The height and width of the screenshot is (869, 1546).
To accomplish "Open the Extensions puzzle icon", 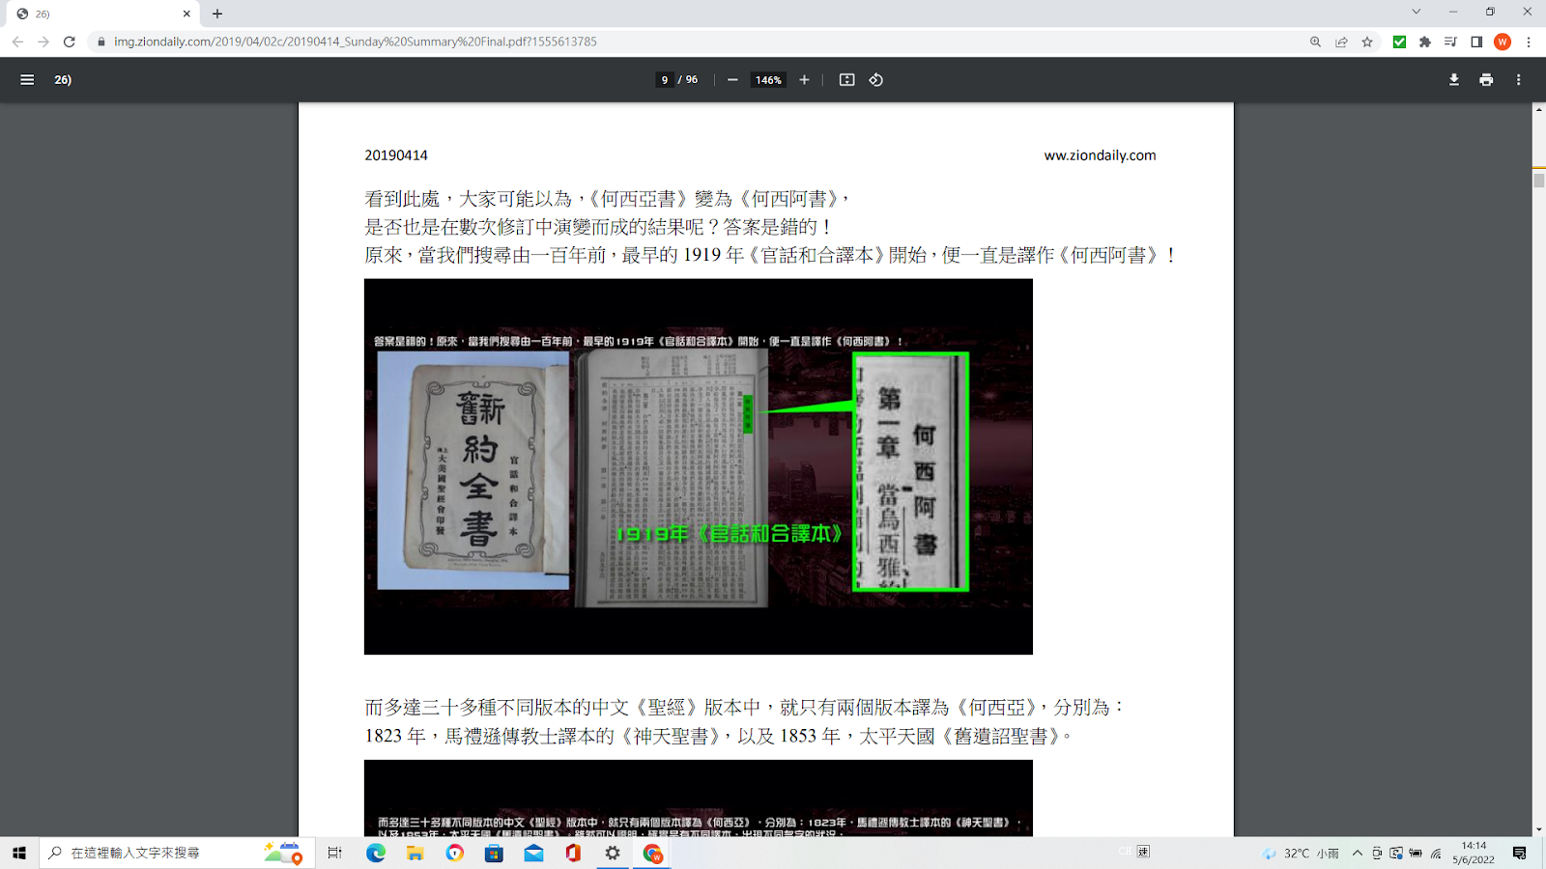I will [1425, 42].
